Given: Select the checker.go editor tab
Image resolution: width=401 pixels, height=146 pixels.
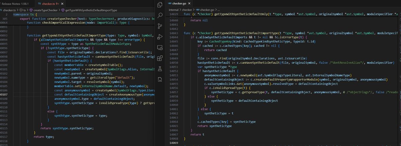Looking at the screenshot, I should click(179, 3).
